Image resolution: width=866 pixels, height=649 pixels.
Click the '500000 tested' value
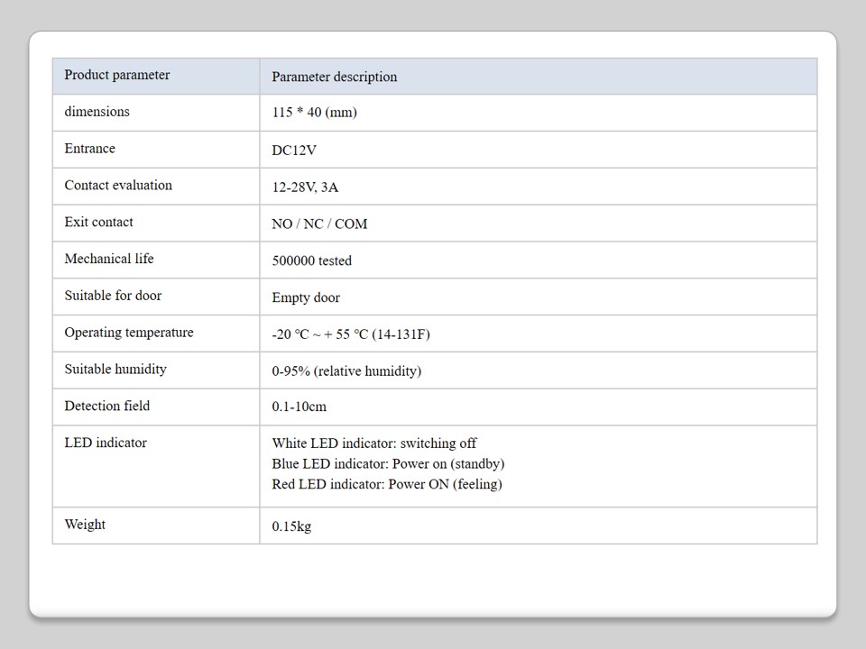click(x=311, y=261)
